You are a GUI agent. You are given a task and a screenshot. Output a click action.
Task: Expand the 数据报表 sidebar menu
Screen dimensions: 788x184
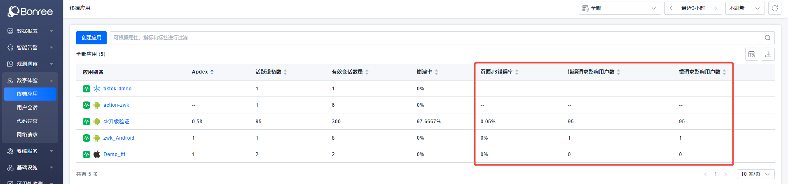(30, 31)
